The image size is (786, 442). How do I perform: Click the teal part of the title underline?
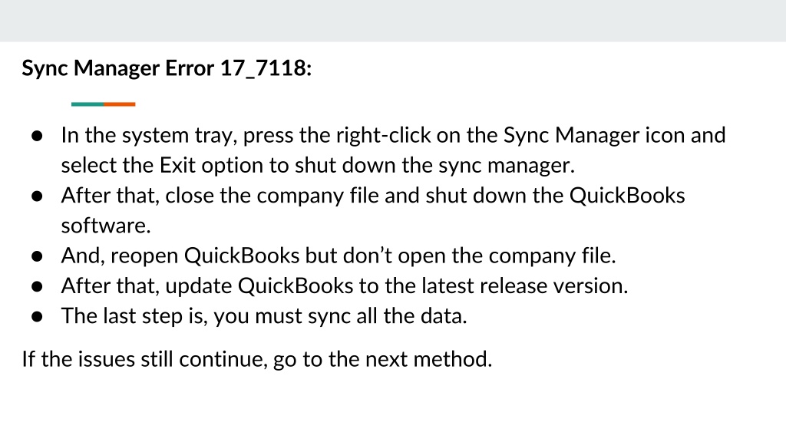pos(88,104)
